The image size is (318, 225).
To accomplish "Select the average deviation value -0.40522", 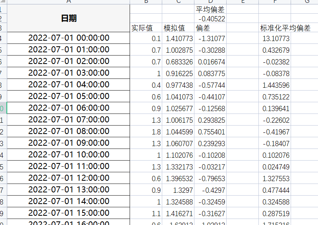I will [210, 19].
